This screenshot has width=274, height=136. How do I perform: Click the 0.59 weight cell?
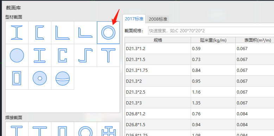point(213,48)
